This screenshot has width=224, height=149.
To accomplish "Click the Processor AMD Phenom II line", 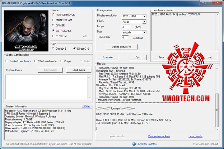I will tap(38, 111).
